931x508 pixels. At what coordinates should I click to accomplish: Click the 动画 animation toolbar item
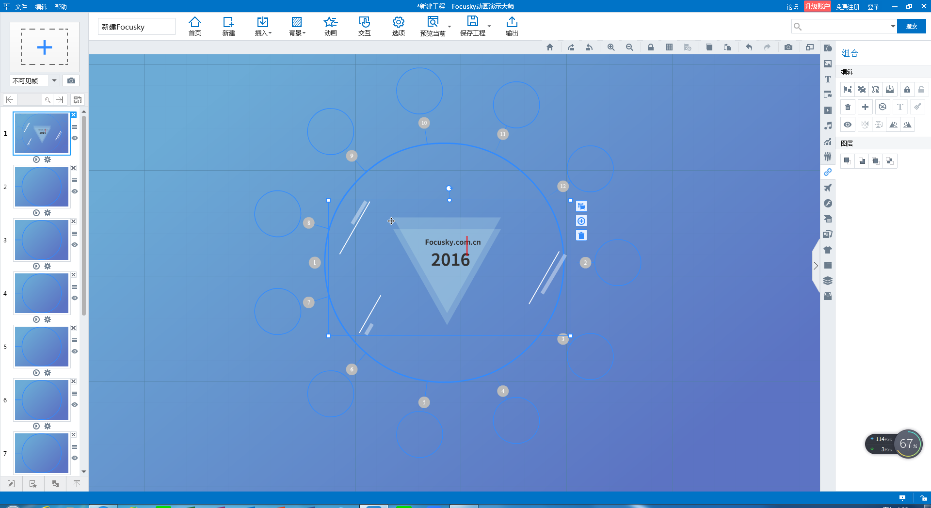(x=331, y=26)
